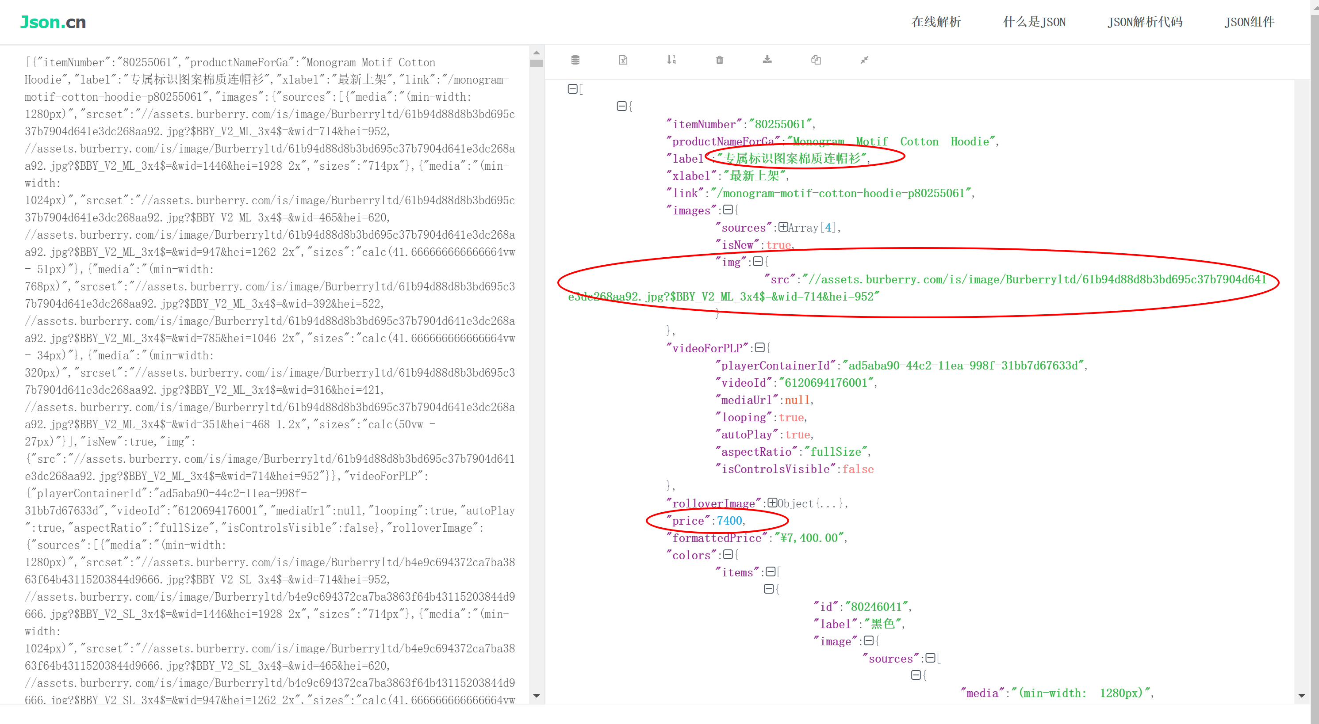Click the input pane scroll-down arrow

click(x=536, y=696)
